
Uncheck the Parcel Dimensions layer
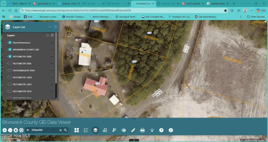[x=10, y=43]
